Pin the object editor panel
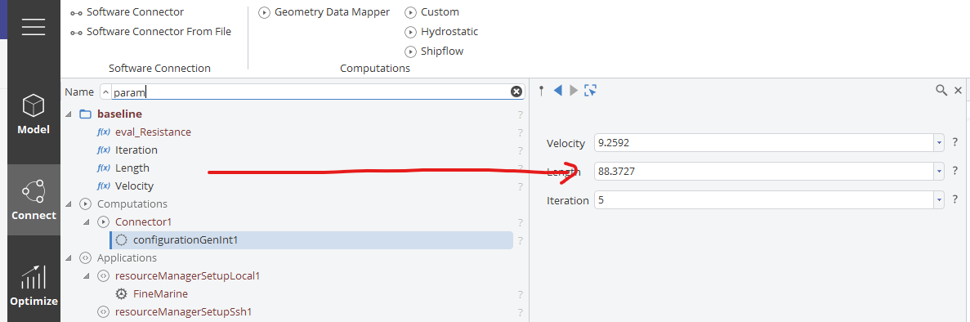This screenshot has width=970, height=322. [x=541, y=91]
